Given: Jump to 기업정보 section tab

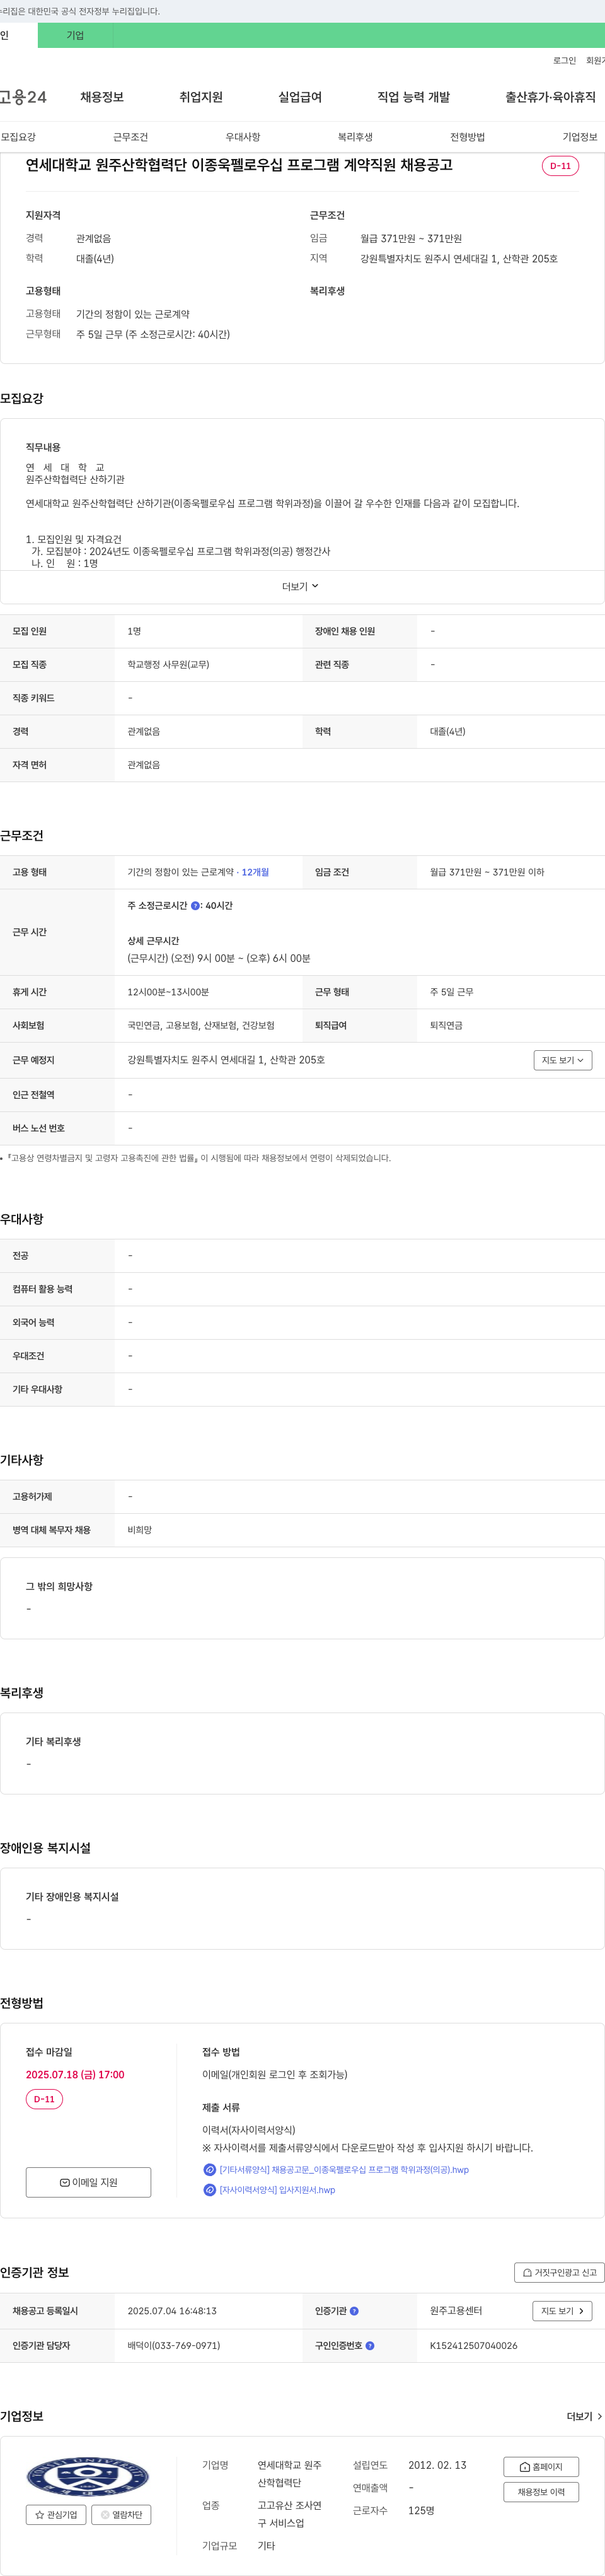Looking at the screenshot, I should point(580,137).
